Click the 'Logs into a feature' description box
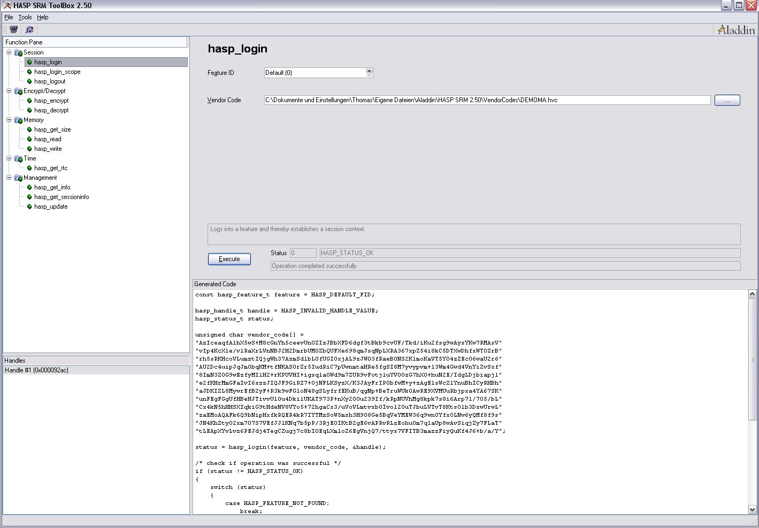 474,234
